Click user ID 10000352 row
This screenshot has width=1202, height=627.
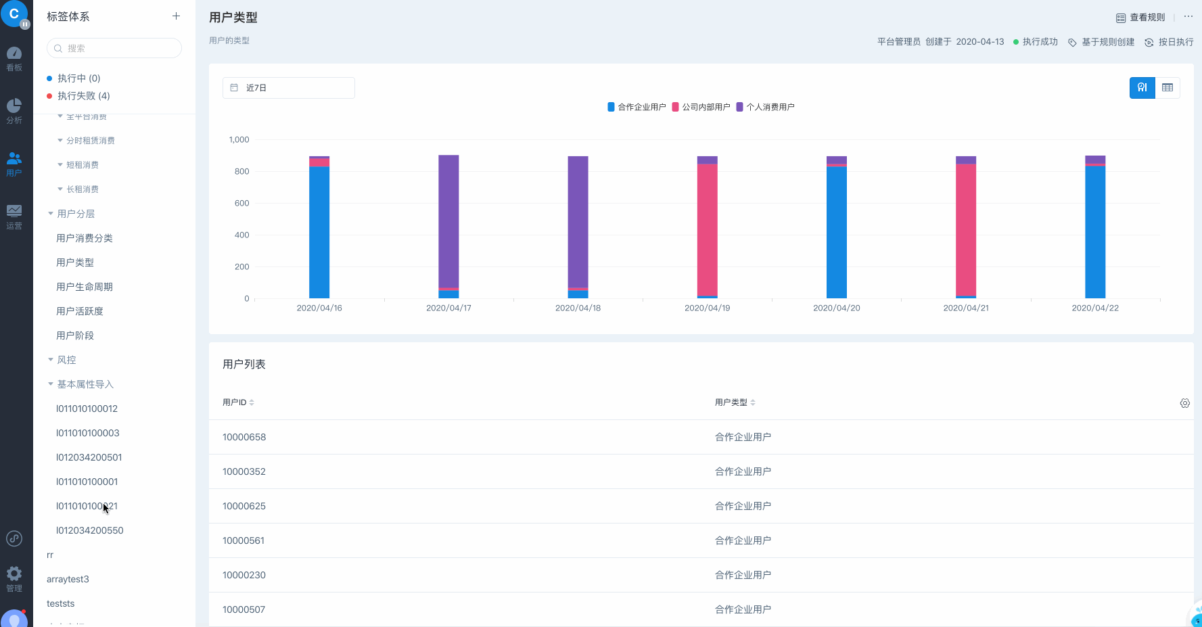[701, 471]
